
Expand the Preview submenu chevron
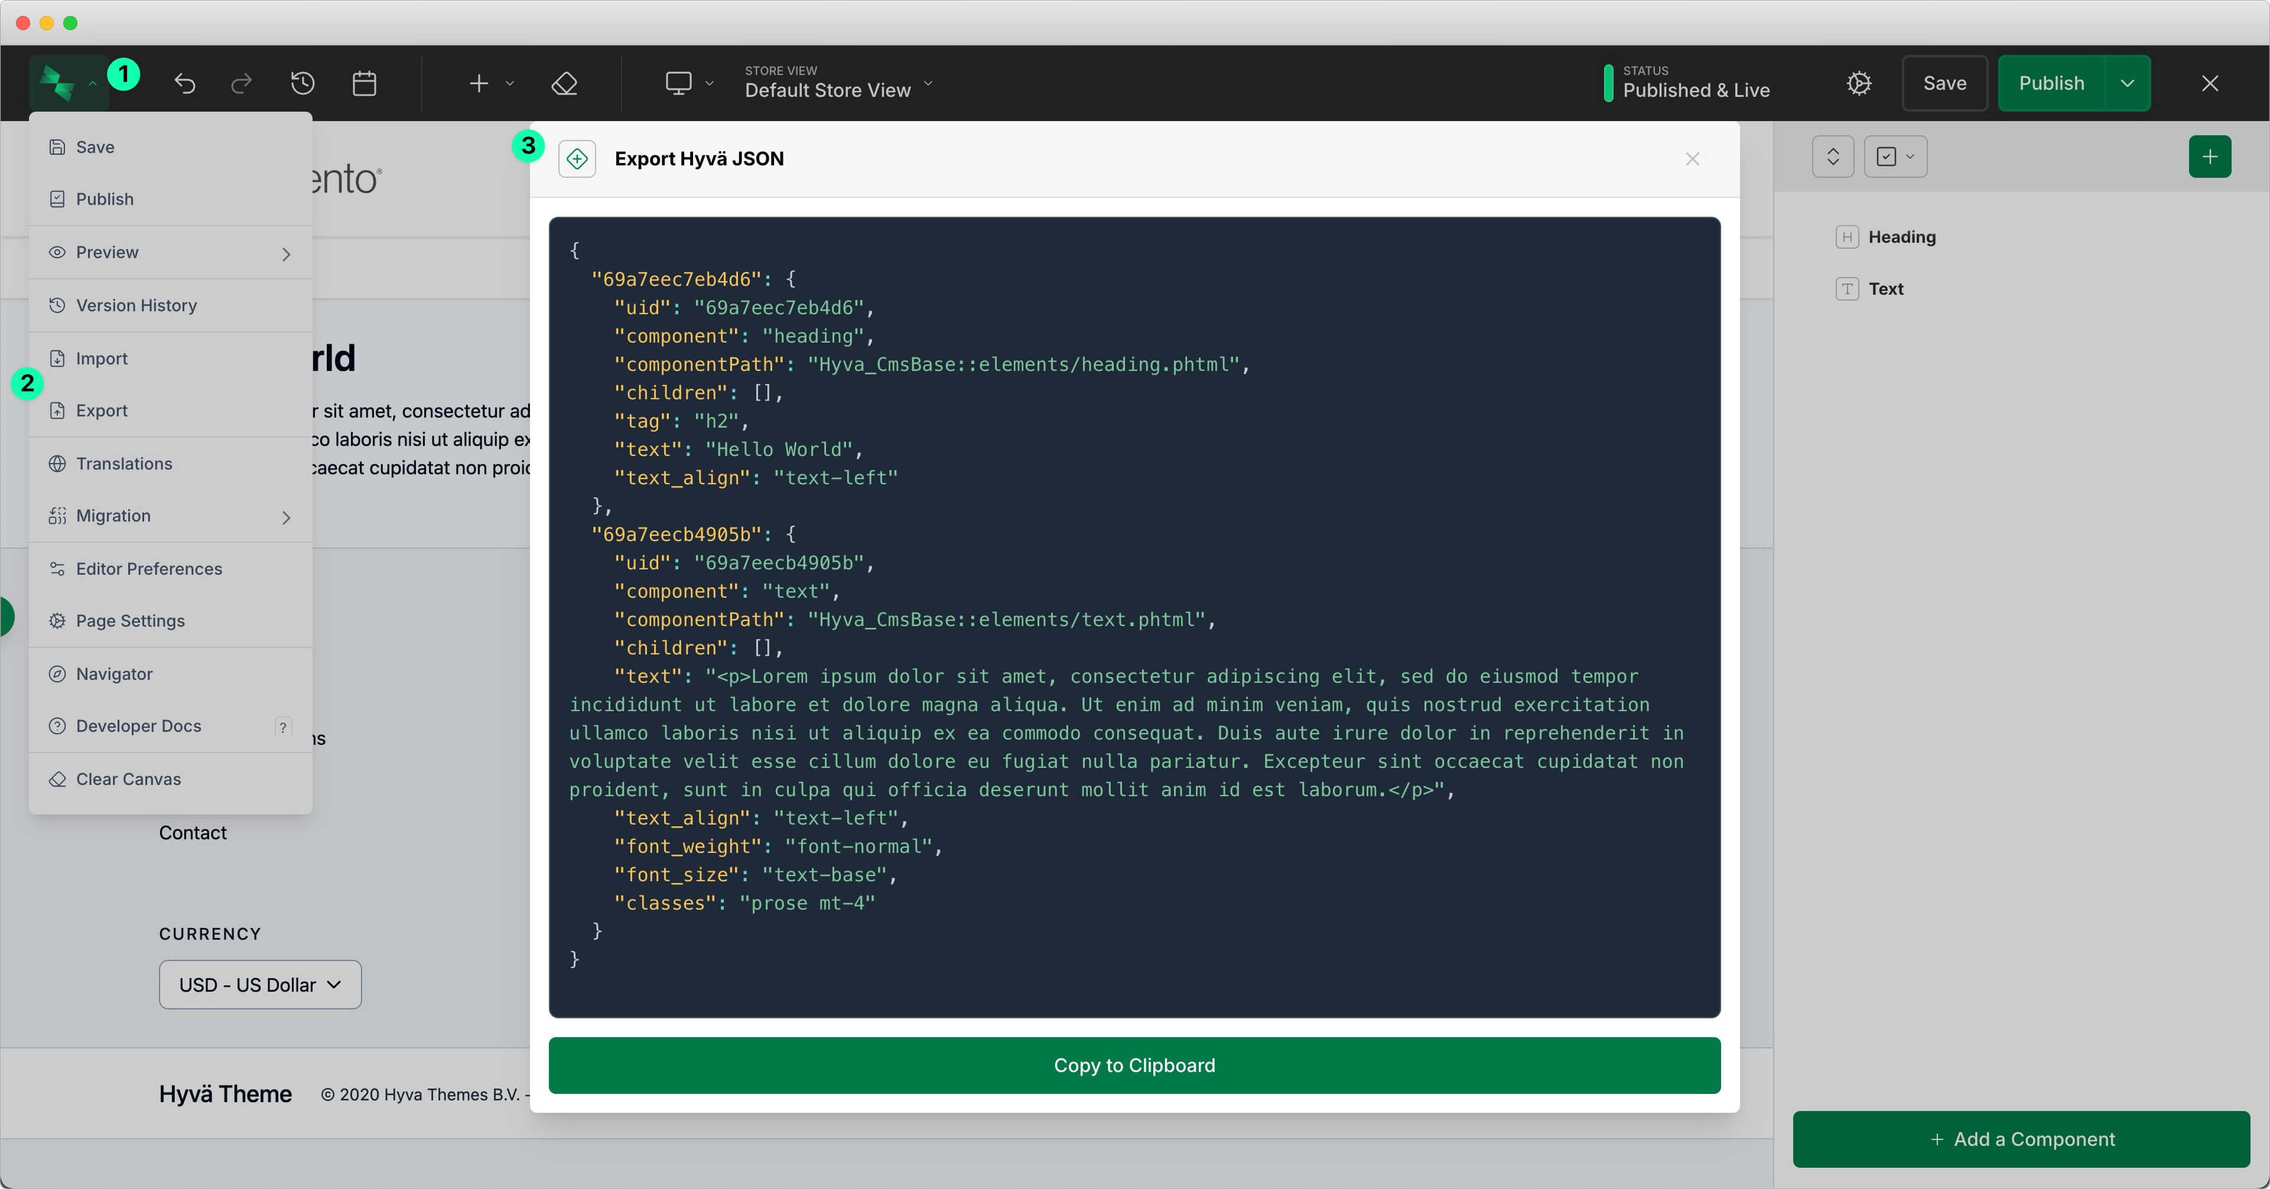(285, 253)
